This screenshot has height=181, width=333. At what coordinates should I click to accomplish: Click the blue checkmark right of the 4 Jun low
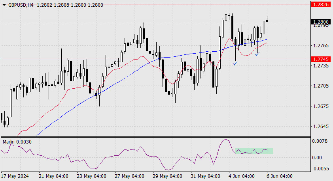[x=257, y=54]
